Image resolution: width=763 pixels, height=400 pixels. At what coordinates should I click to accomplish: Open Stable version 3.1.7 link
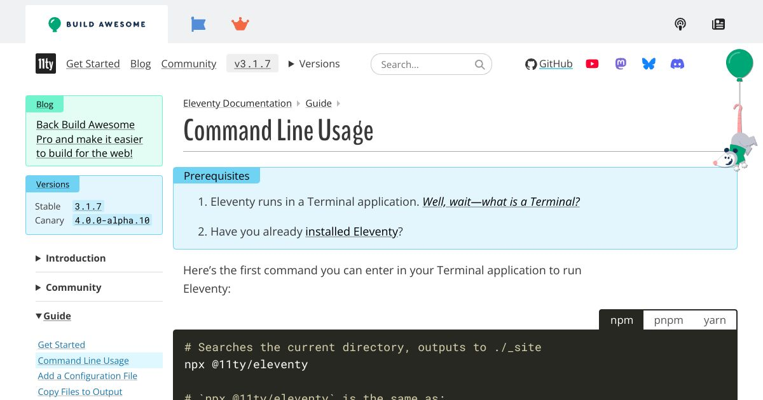click(x=88, y=206)
